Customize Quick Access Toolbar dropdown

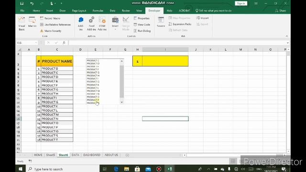pyautogui.click(x=62, y=3)
